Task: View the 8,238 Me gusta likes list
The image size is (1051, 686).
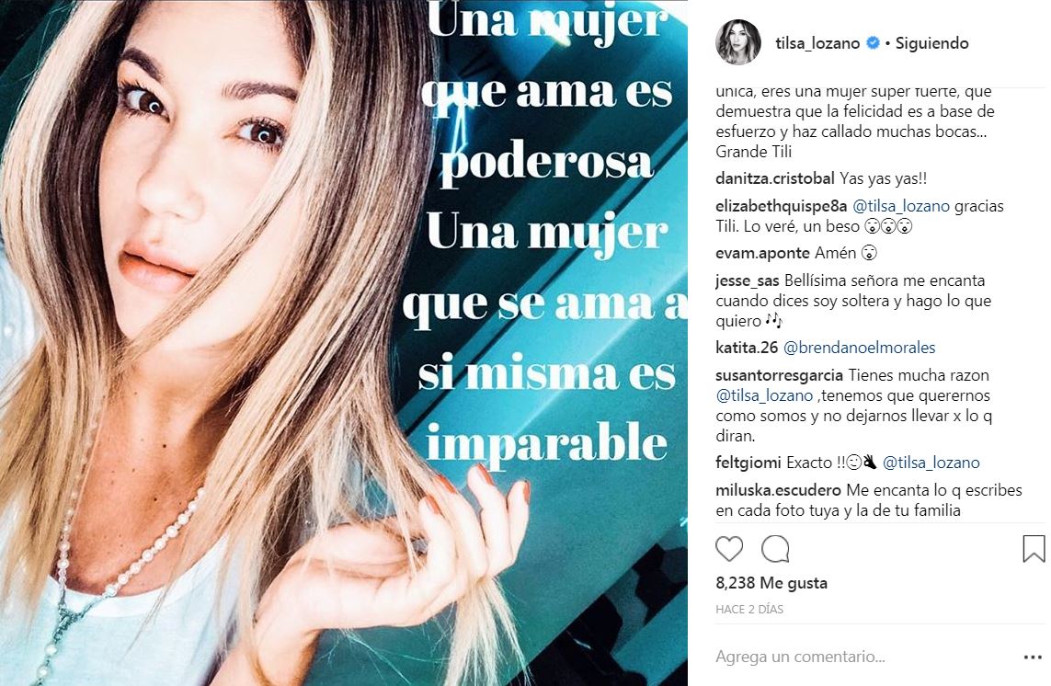Action: click(x=771, y=583)
